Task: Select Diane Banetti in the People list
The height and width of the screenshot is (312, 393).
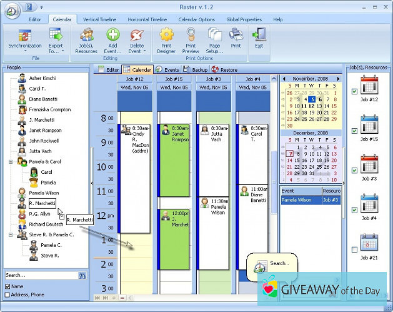Action: [43, 99]
